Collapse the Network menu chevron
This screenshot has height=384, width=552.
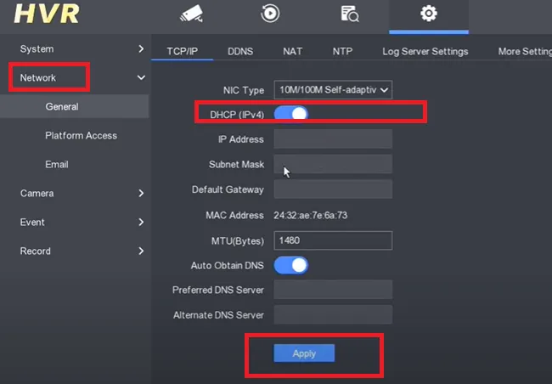[141, 77]
